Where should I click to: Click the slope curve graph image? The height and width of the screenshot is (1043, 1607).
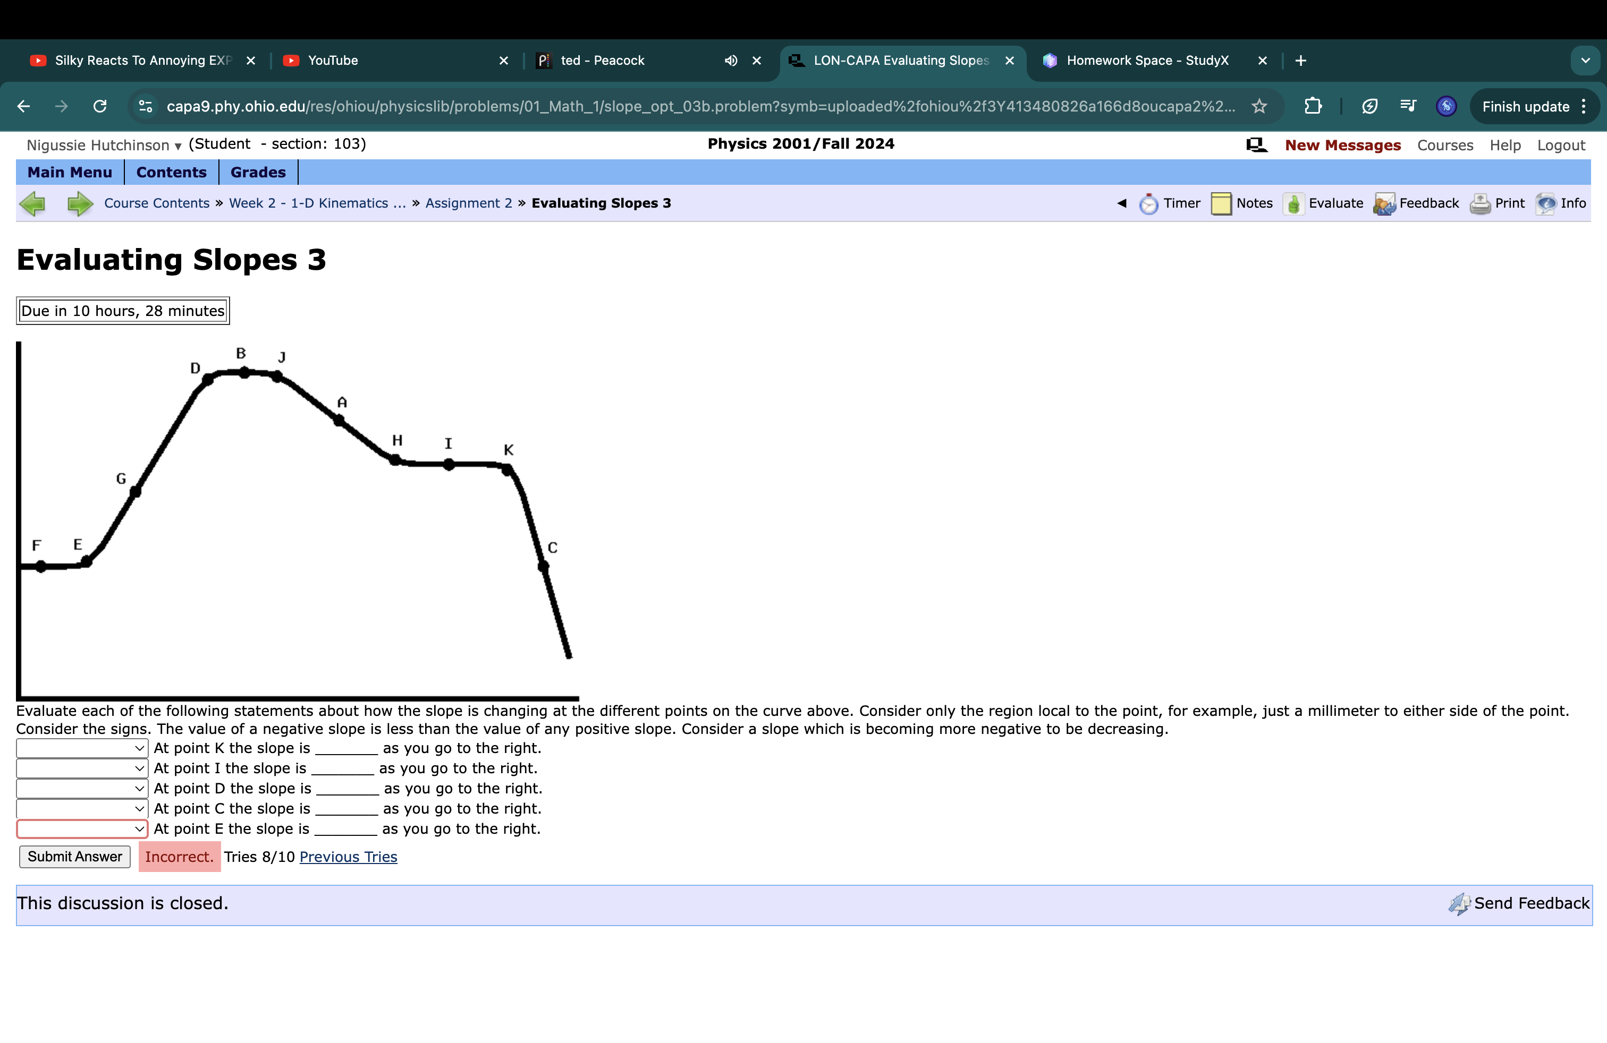click(x=297, y=521)
